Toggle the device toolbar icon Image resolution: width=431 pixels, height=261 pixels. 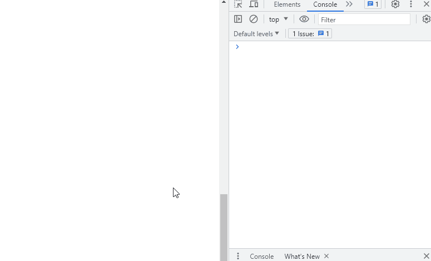point(254,4)
